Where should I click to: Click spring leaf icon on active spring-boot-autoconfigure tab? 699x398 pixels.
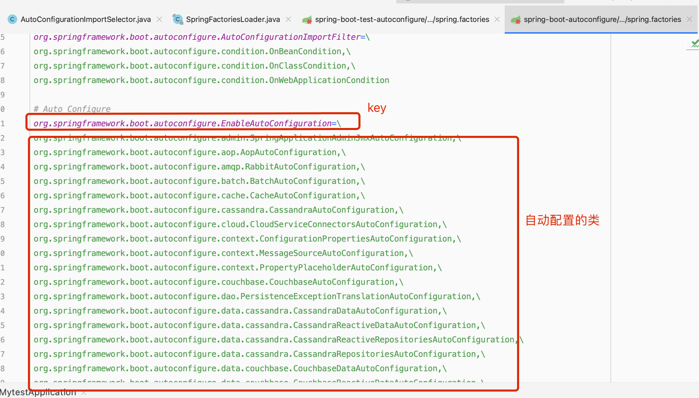point(516,20)
